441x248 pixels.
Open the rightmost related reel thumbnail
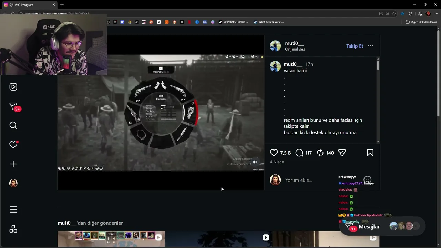click(x=326, y=239)
